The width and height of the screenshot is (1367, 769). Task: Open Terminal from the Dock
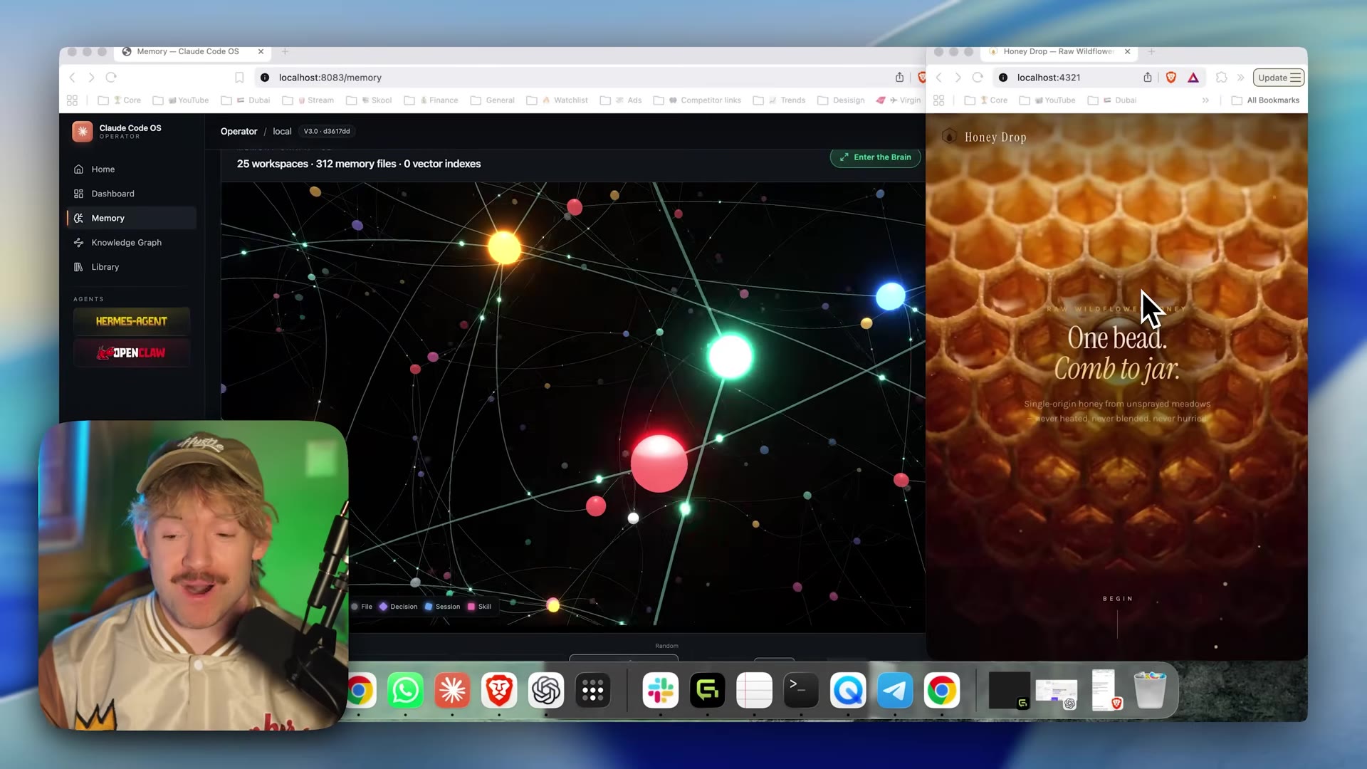801,690
